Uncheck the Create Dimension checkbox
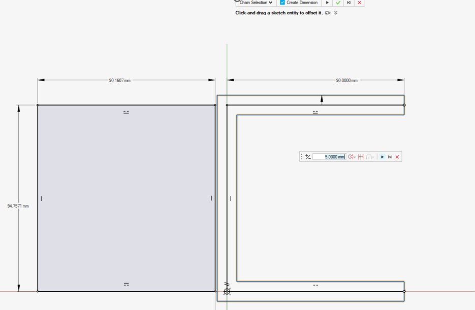The image size is (475, 310). tap(282, 3)
